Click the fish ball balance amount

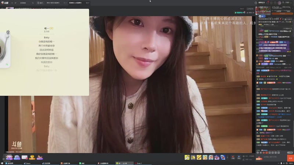pos(252,156)
